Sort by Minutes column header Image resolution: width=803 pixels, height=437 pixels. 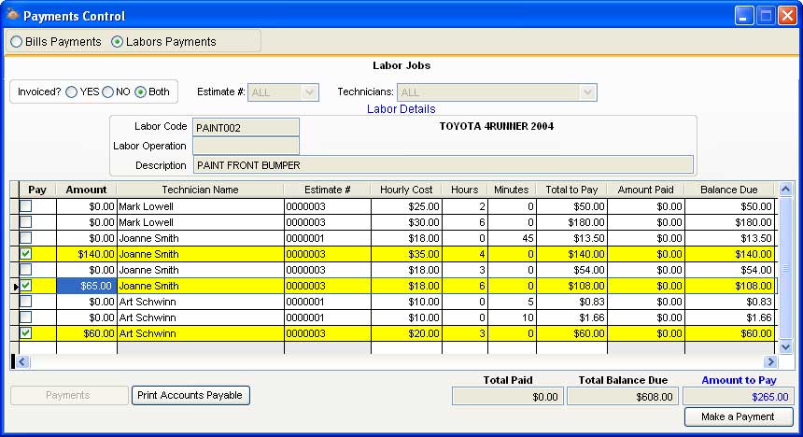point(512,190)
